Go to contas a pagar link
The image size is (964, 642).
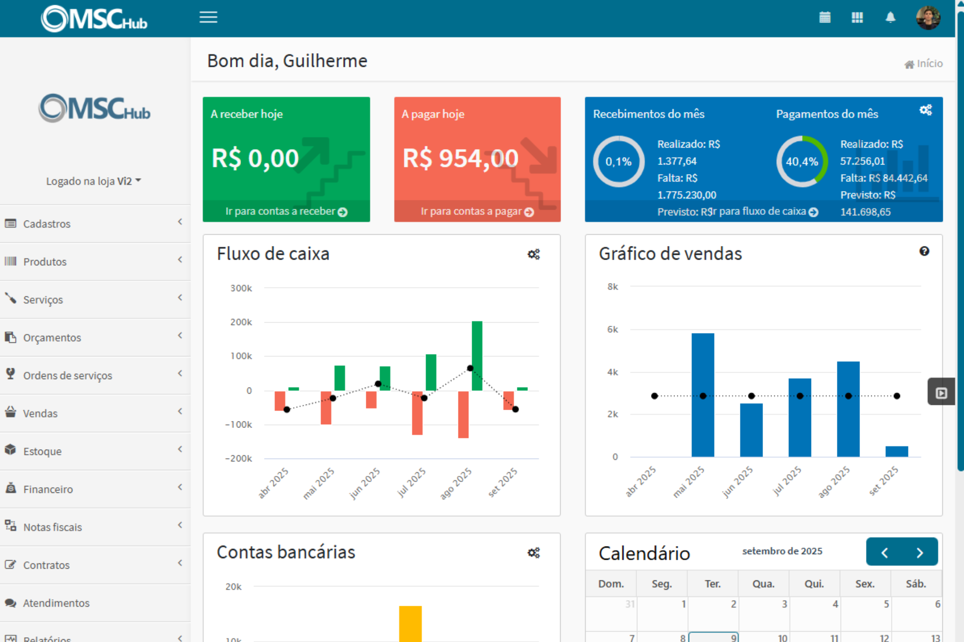[477, 212]
